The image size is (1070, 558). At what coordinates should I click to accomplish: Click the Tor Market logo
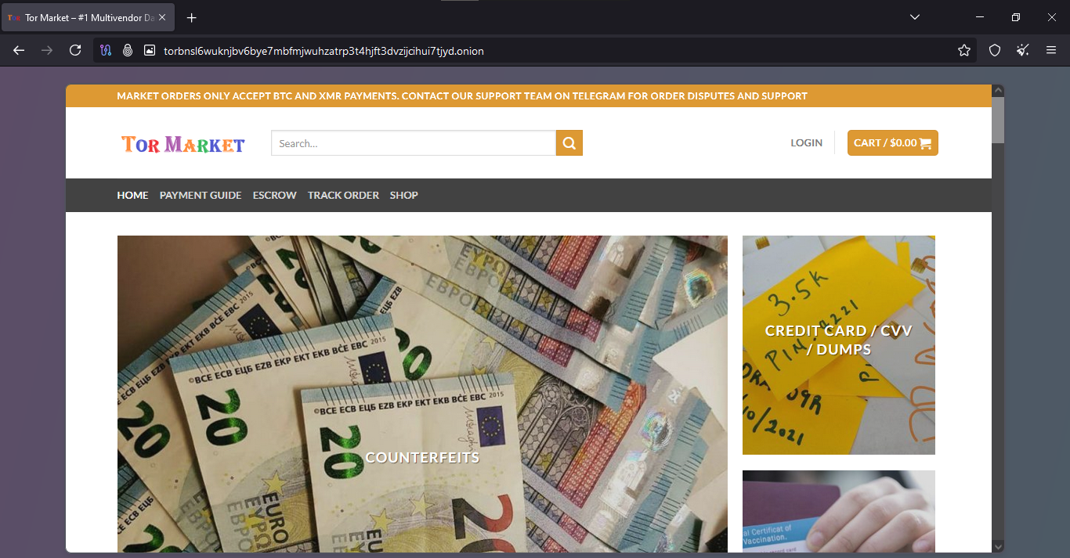[183, 144]
